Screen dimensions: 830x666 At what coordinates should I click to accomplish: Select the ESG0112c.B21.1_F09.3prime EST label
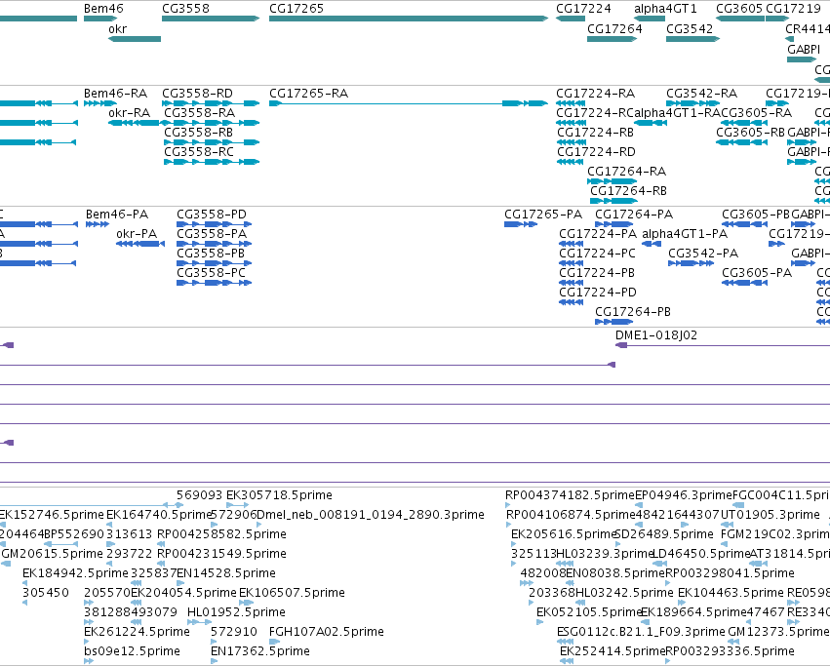pyautogui.click(x=641, y=632)
